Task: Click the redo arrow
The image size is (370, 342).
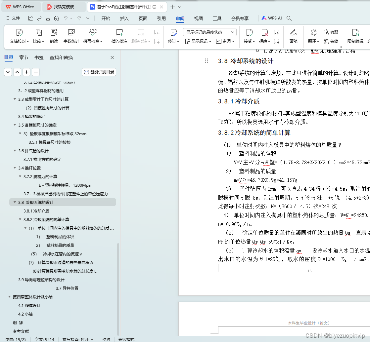Action: coord(79,18)
